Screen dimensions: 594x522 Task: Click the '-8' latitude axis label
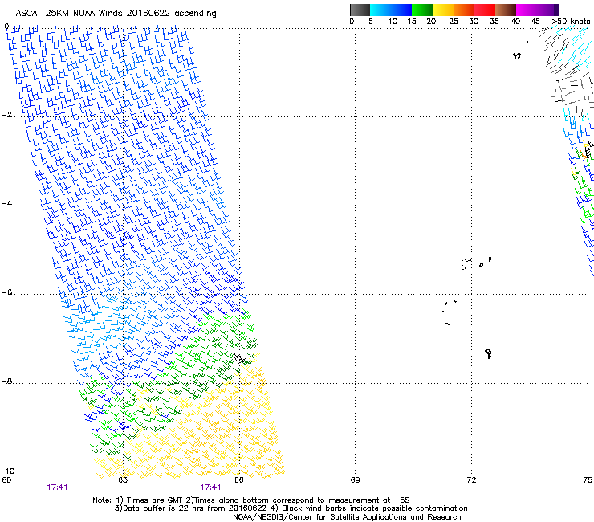click(6, 381)
